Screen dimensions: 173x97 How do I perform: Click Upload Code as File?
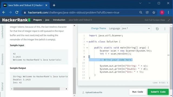94,92
